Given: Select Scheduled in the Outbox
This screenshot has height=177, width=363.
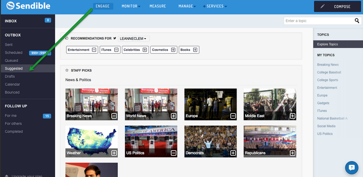Looking at the screenshot, I should coord(14,52).
